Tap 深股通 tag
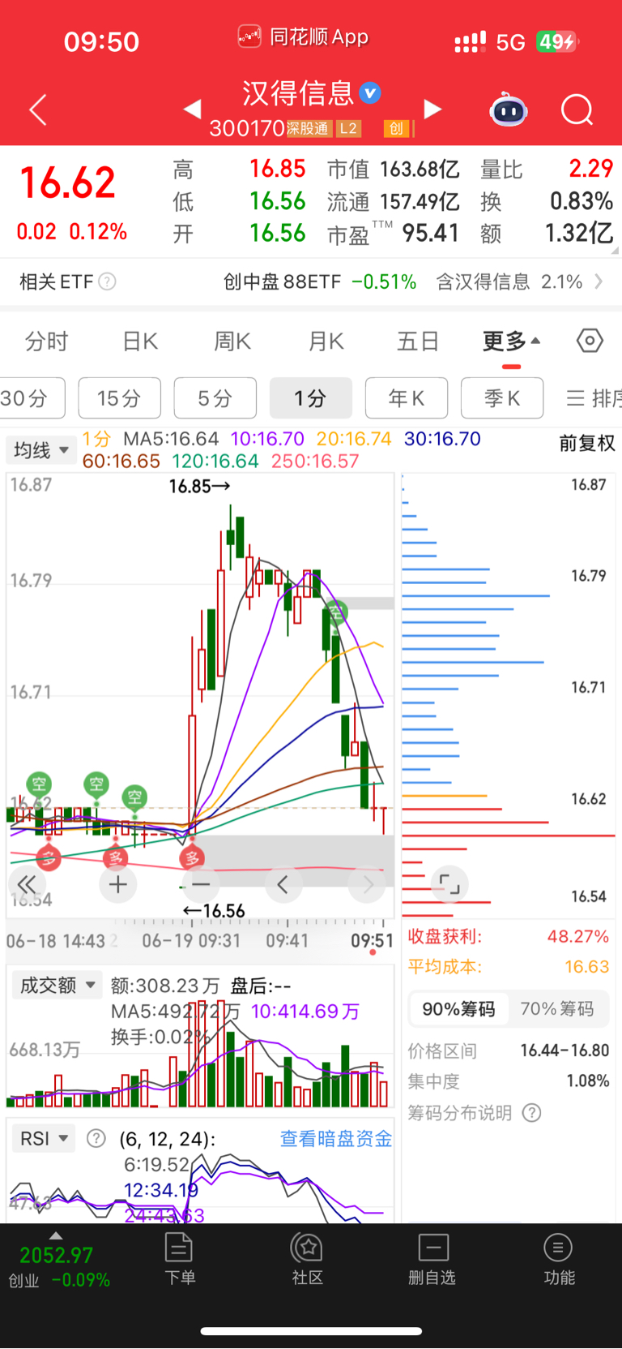This screenshot has width=622, height=1349. (x=309, y=128)
